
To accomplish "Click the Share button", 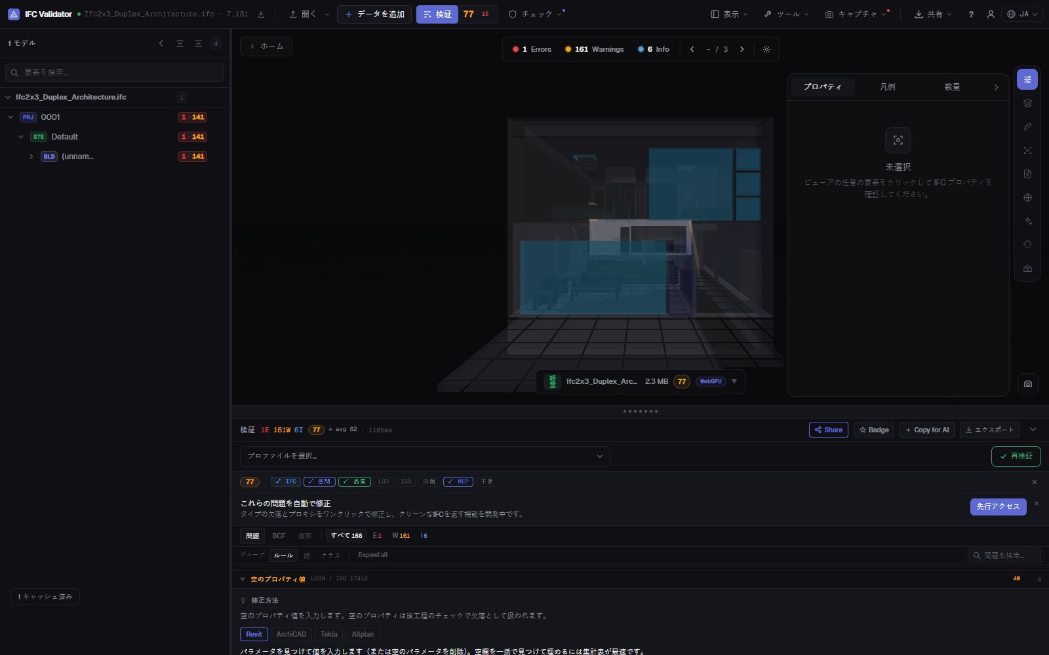I will 829,430.
